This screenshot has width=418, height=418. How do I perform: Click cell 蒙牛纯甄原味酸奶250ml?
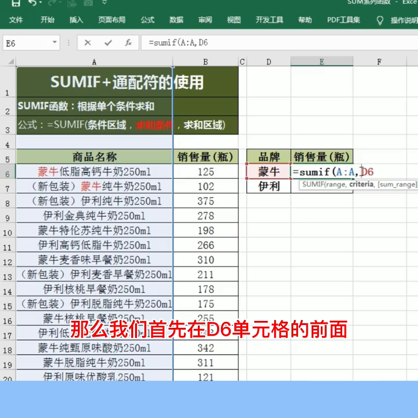tap(95, 348)
